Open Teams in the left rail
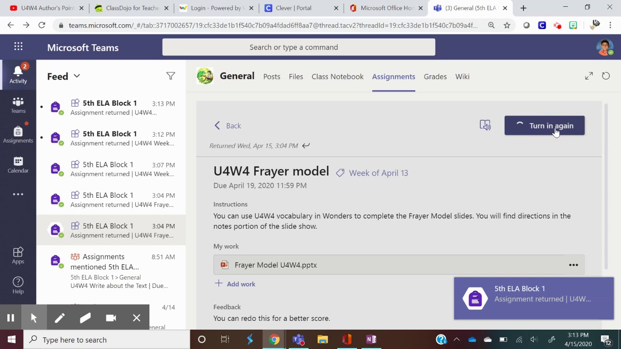 pos(18,105)
